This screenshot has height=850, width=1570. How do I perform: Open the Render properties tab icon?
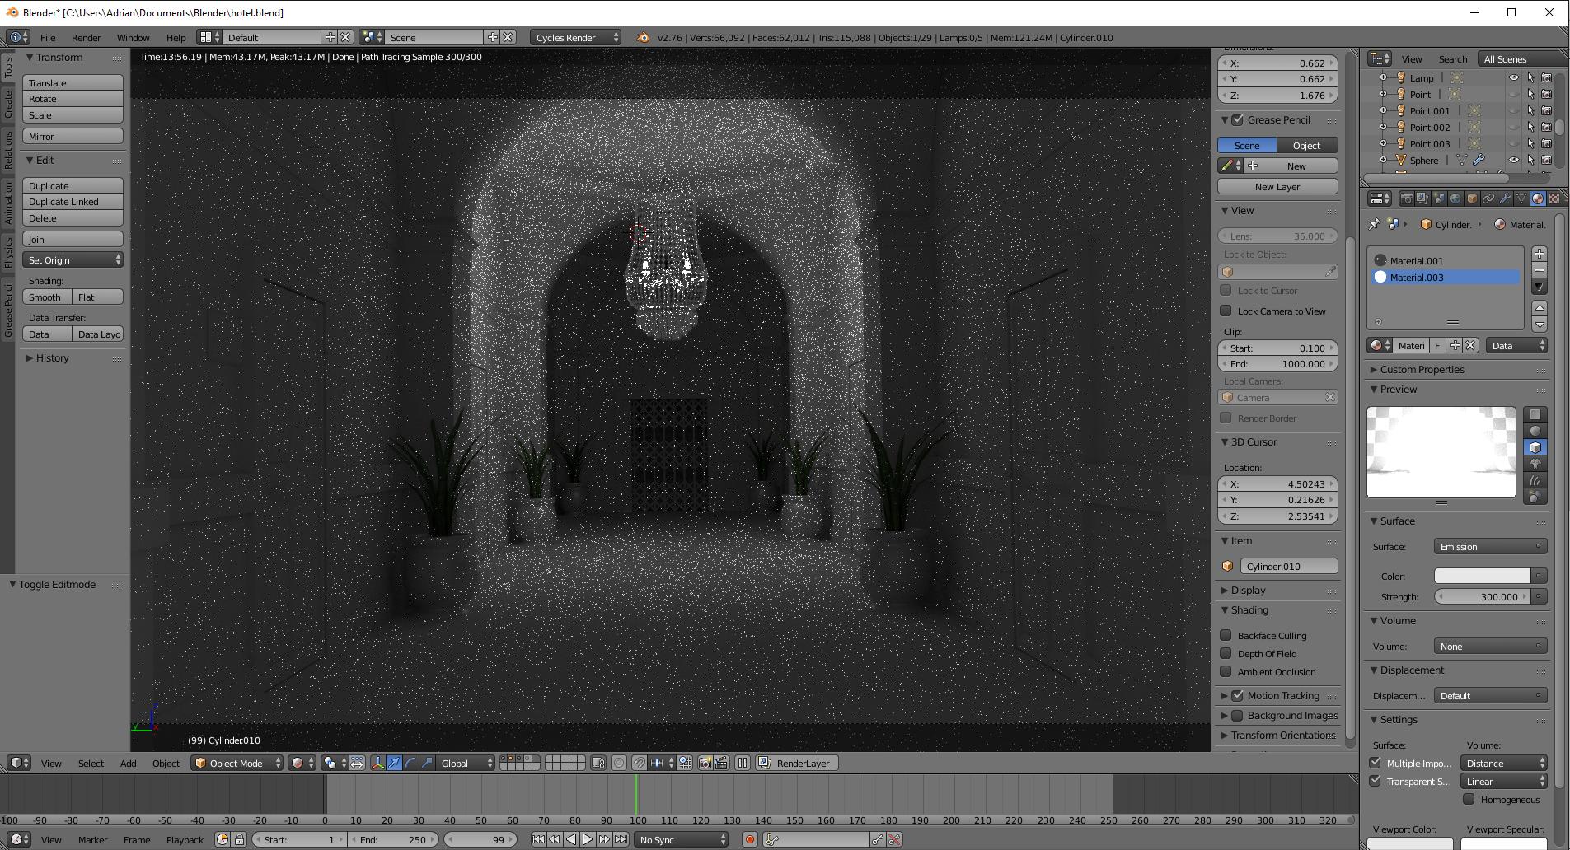[1406, 198]
